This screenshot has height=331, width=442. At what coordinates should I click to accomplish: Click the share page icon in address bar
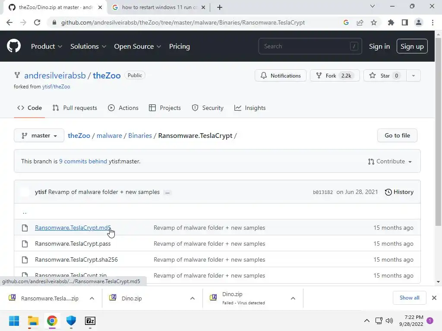(360, 22)
